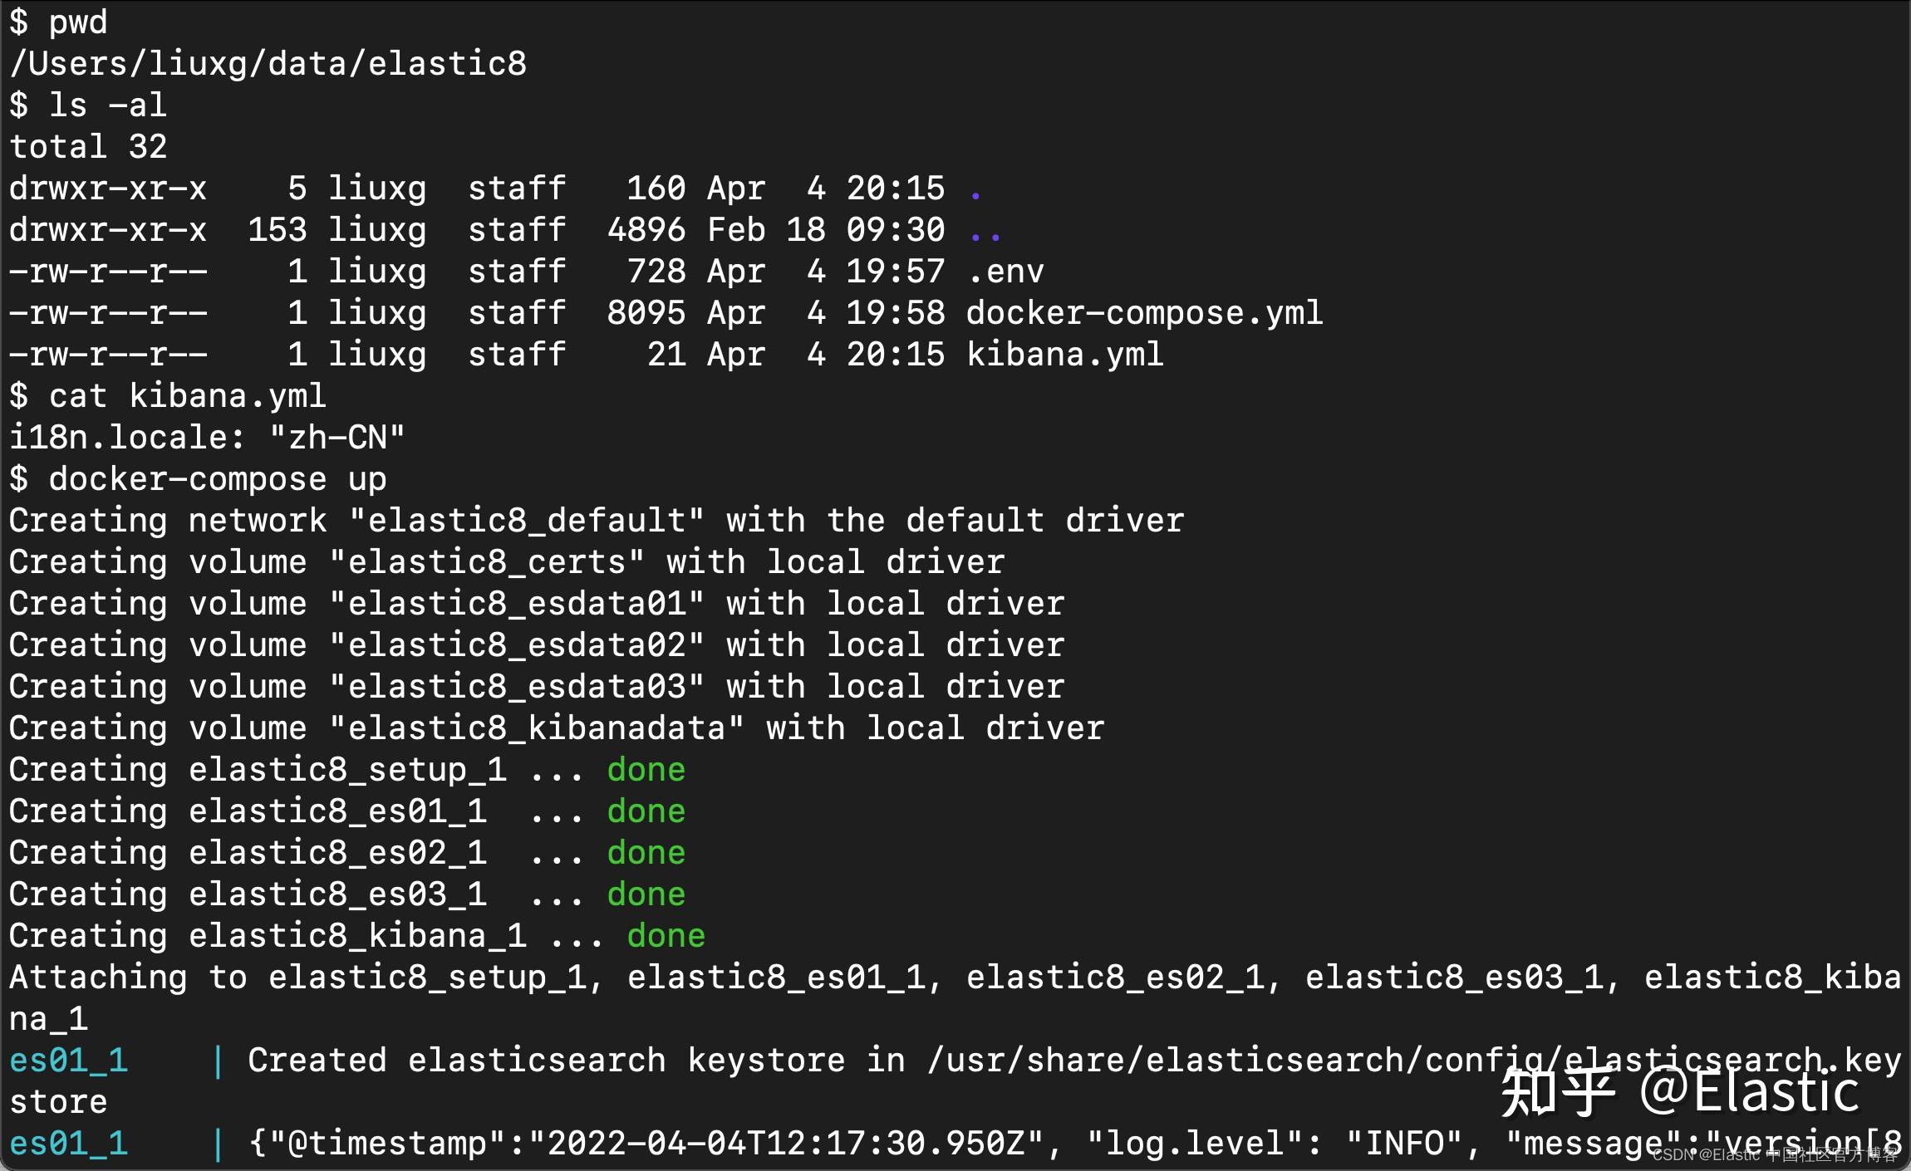
Task: Select the docker-compose.yml file entry
Action: [1142, 312]
